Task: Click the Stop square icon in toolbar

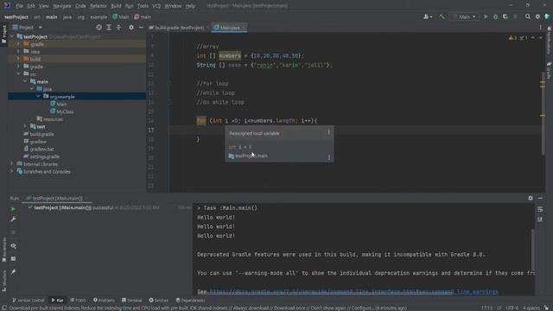Action: 515,16
